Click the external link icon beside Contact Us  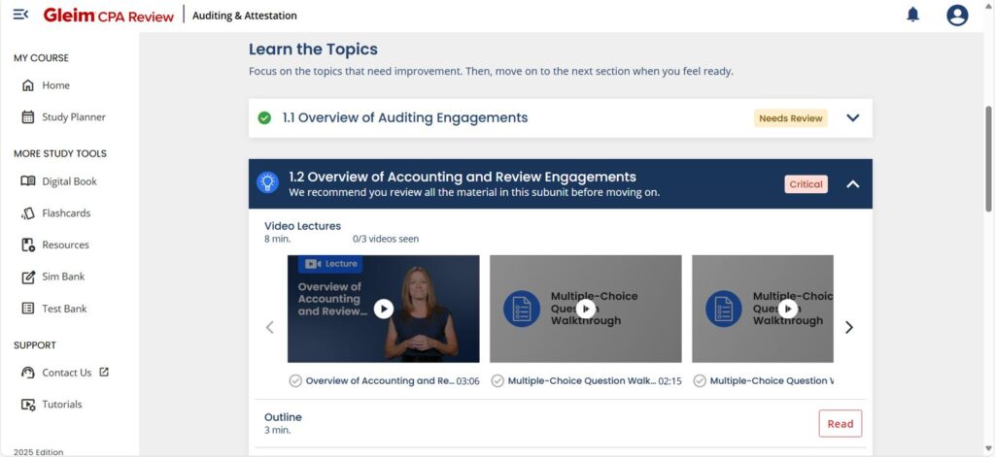[x=104, y=372]
